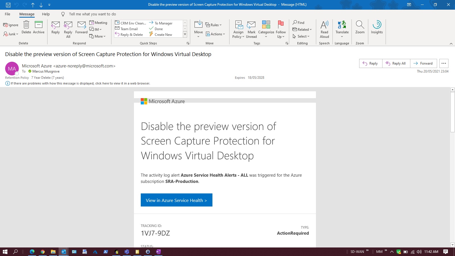Open the Junk options dropdown
The height and width of the screenshot is (256, 455).
point(11,34)
